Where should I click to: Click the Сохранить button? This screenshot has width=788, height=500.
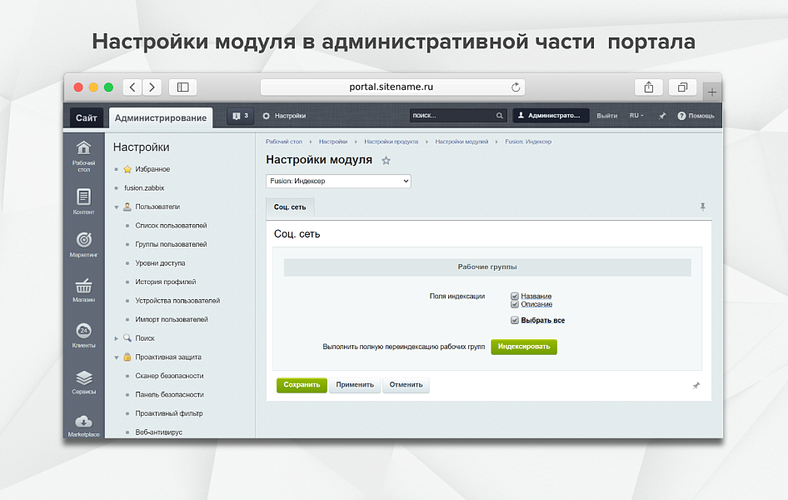(x=302, y=385)
